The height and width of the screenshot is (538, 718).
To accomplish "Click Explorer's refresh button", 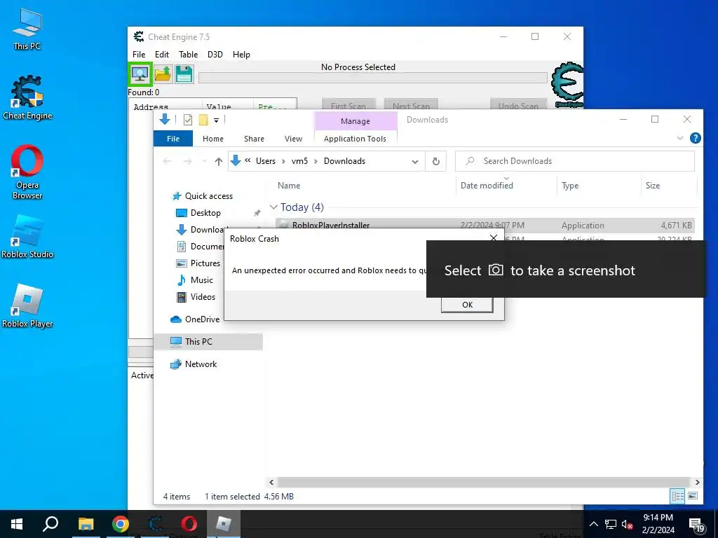I will [436, 161].
